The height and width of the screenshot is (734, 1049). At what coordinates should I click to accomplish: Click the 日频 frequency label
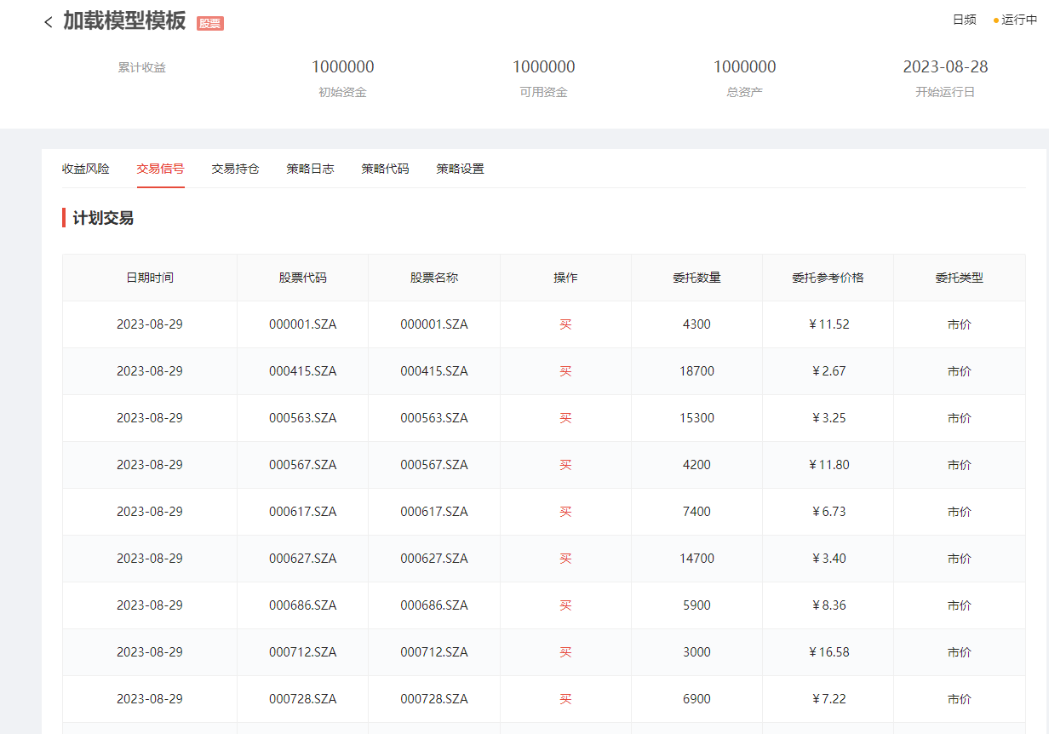[964, 20]
